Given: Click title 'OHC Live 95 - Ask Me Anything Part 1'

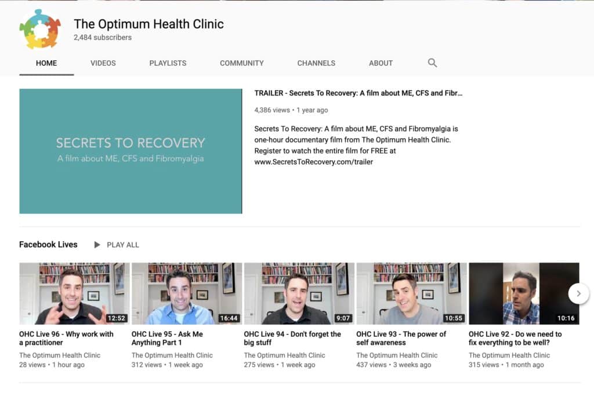Looking at the screenshot, I should tap(167, 339).
